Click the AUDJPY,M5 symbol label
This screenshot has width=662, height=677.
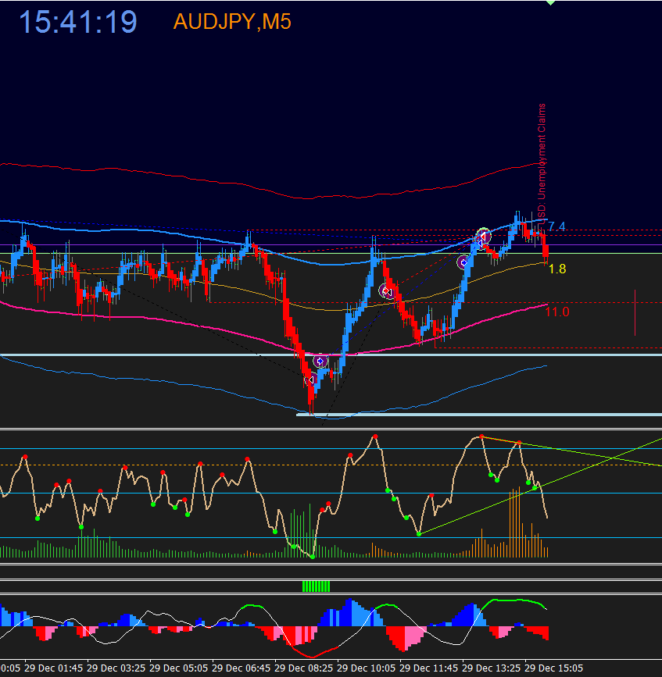pos(232,22)
